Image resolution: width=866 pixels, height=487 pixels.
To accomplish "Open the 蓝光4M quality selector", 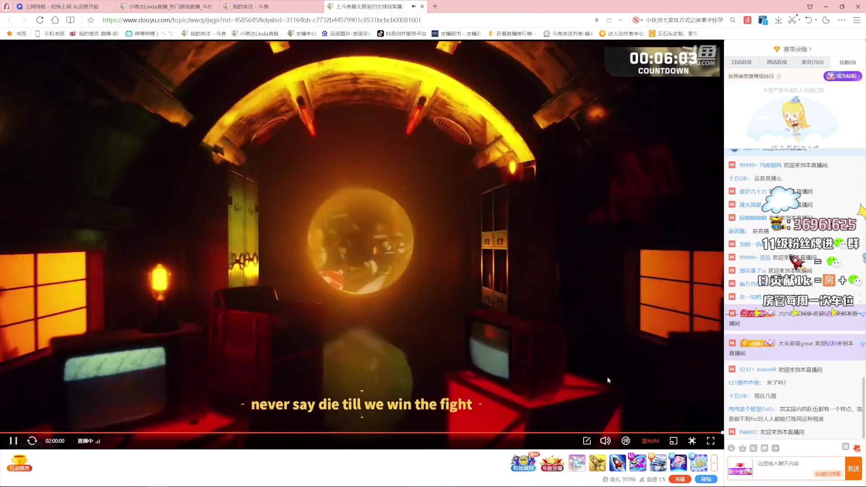I will coord(650,441).
